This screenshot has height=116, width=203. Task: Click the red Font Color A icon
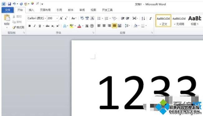(79, 26)
